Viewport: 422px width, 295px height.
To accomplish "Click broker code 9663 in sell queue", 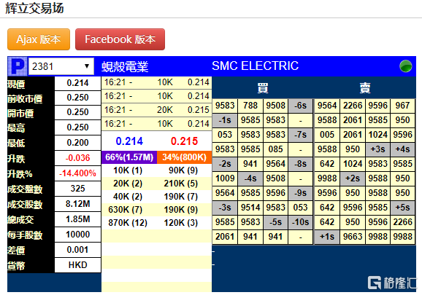I will 353,237.
